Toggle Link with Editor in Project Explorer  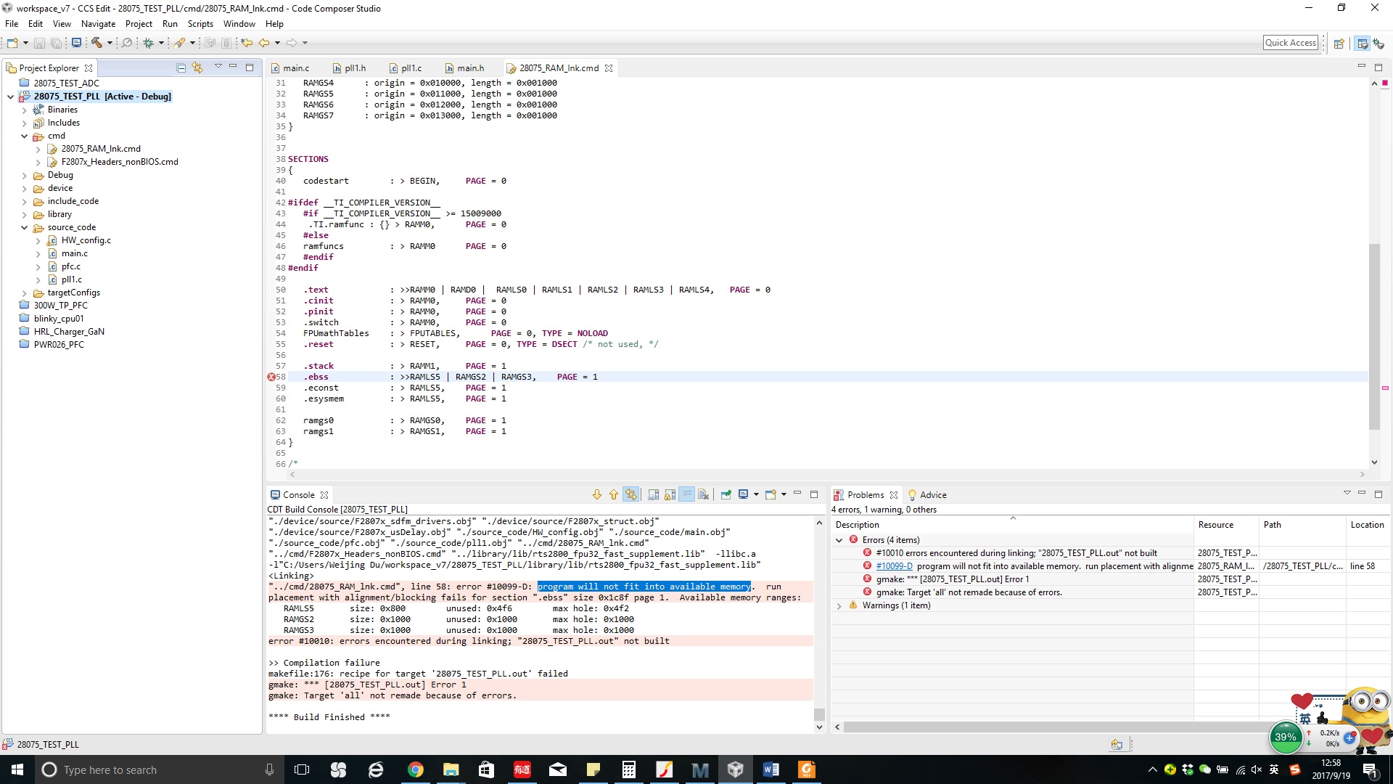[197, 68]
